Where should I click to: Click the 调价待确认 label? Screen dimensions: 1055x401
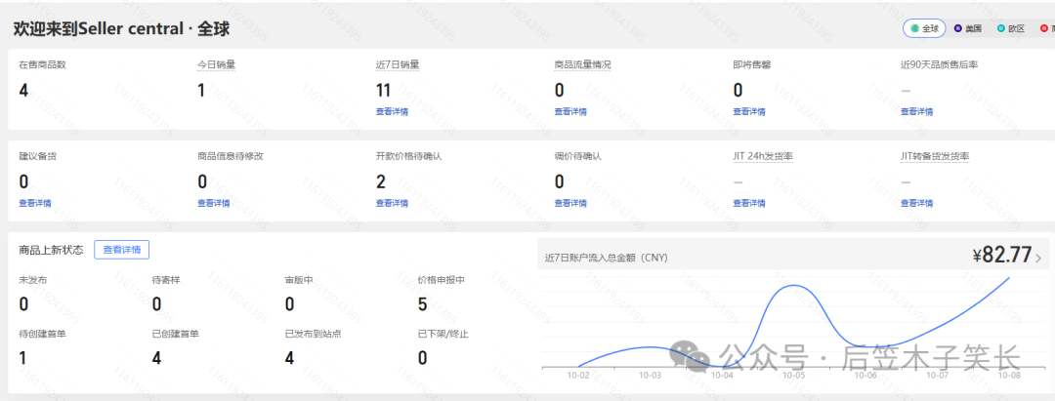(x=578, y=156)
